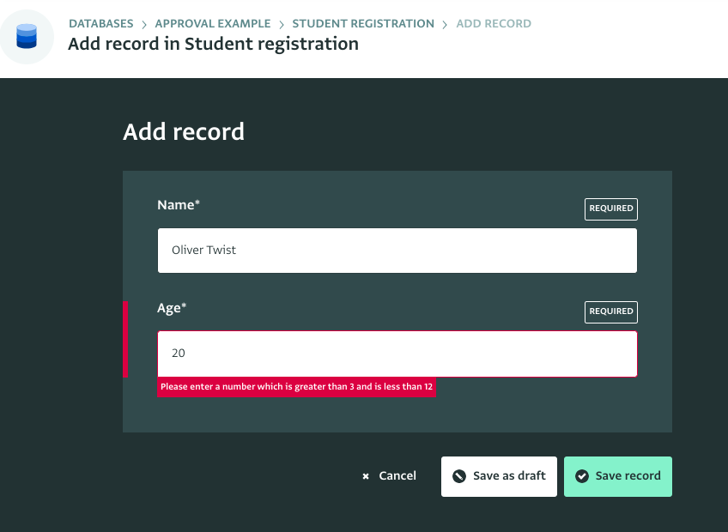Select the ADD RECORD breadcrumb item
728x532 pixels.
click(494, 24)
